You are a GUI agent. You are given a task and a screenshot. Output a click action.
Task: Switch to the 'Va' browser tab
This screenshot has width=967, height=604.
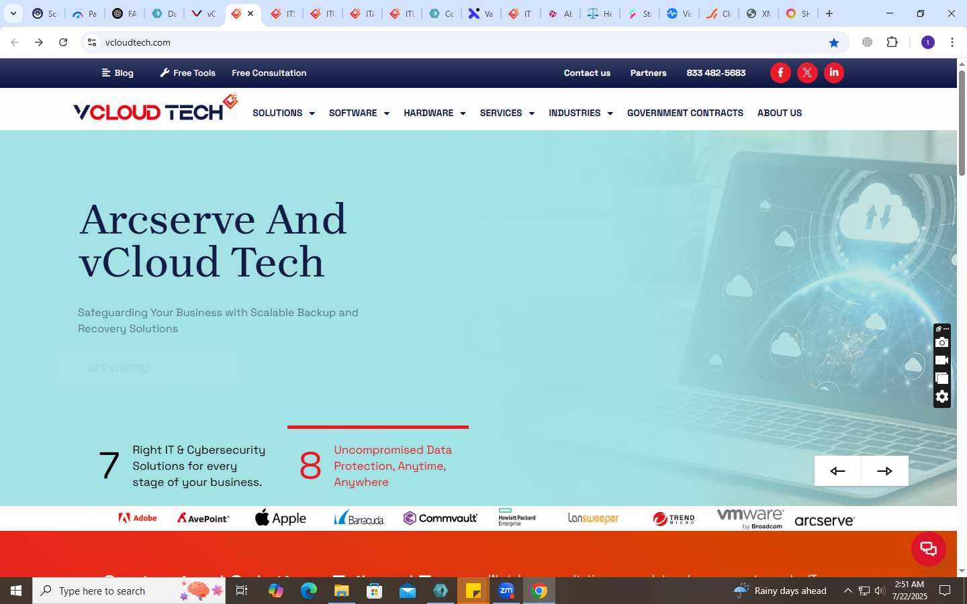481,13
